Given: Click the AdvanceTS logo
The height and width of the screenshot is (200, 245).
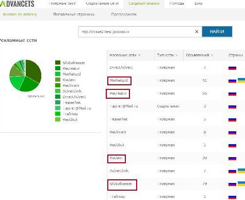Looking at the screenshot, I should (17, 4).
